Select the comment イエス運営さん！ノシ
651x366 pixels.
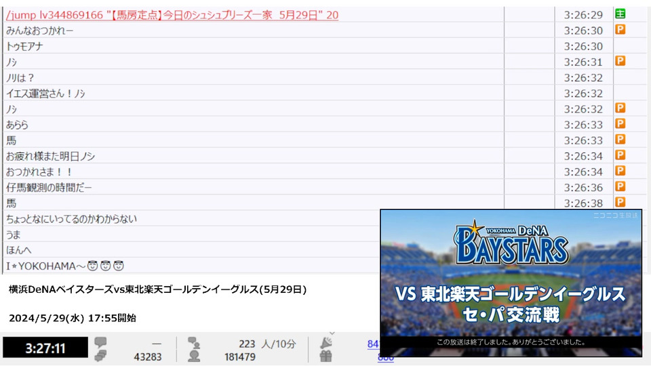tap(45, 94)
